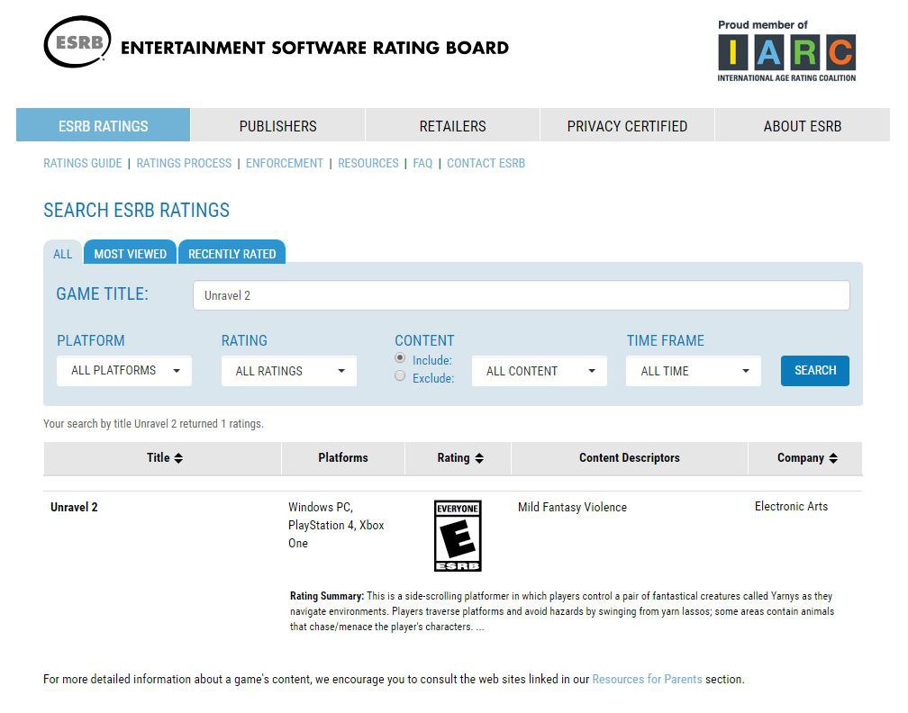908x713 pixels.
Task: Click the Rating Summary paragraph
Action: pos(562,611)
